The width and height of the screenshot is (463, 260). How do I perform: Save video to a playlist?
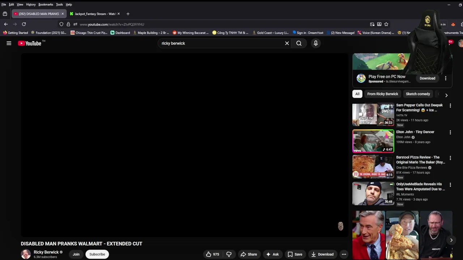[295, 254]
